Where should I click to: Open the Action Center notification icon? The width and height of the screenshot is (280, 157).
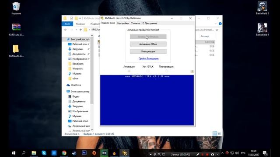coord(265,153)
